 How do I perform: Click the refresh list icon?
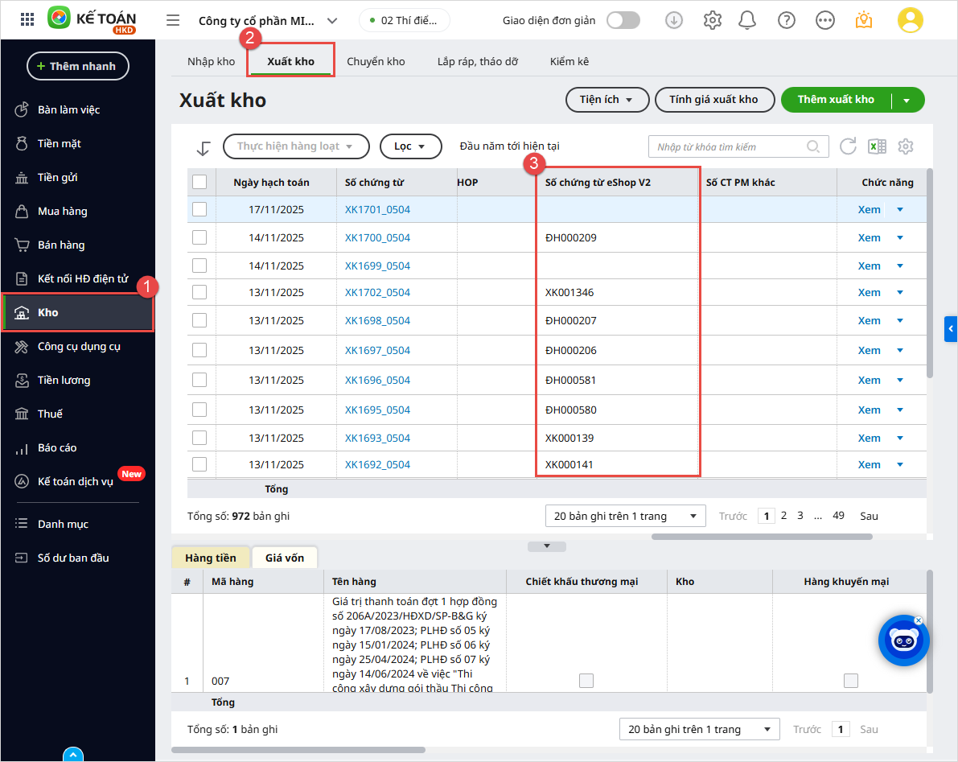pyautogui.click(x=848, y=146)
